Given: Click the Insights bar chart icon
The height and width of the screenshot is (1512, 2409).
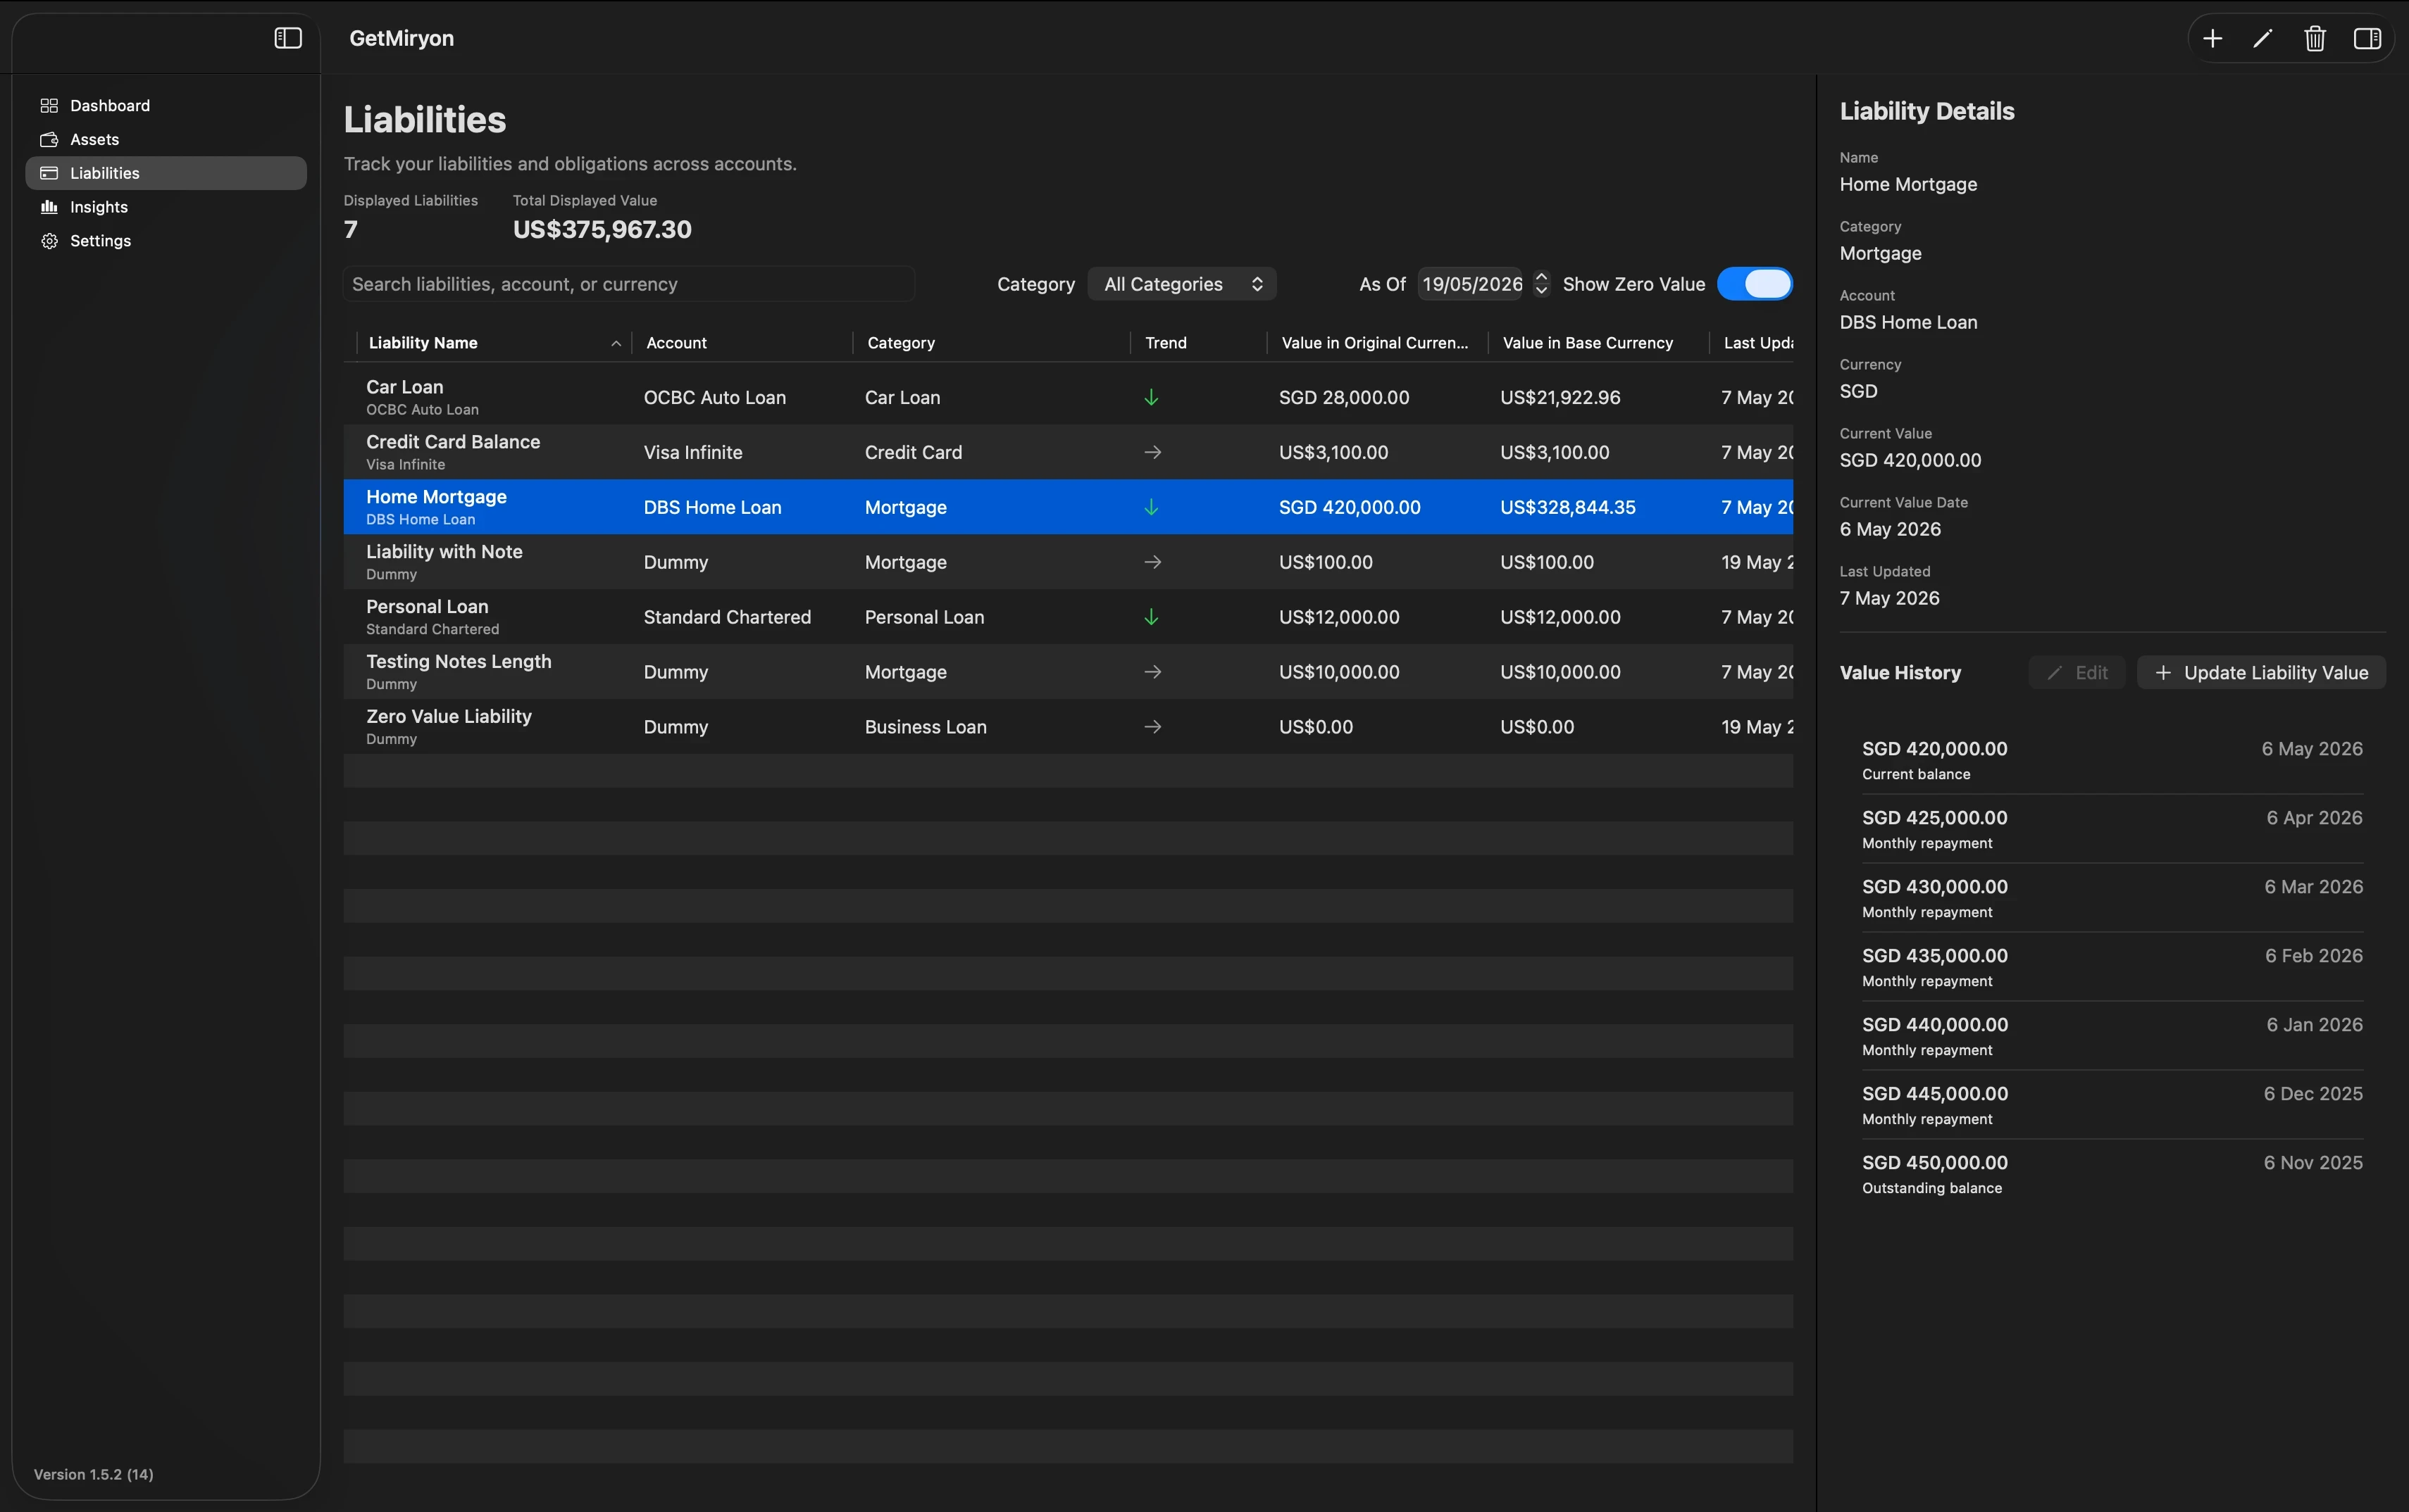Looking at the screenshot, I should pyautogui.click(x=49, y=207).
